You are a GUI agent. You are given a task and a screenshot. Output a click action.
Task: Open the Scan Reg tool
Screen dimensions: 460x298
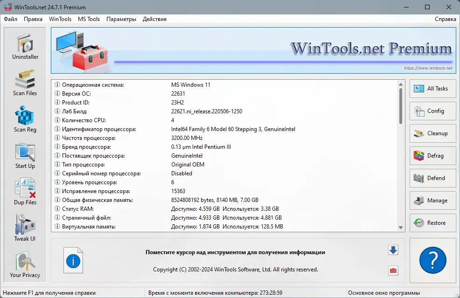click(x=25, y=119)
